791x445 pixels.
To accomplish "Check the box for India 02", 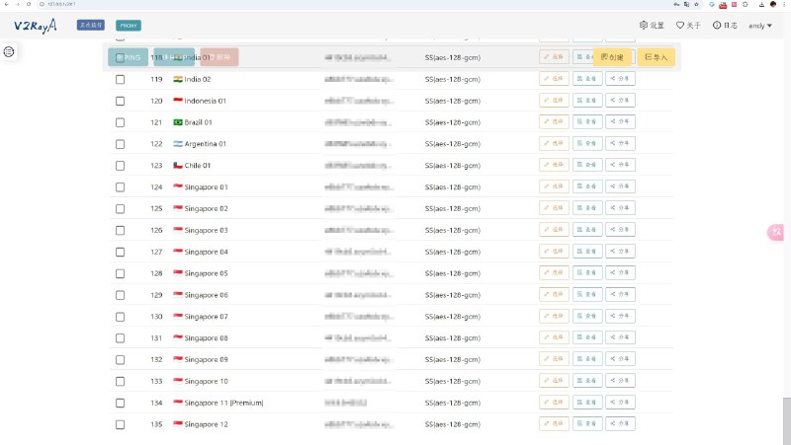I will 121,79.
